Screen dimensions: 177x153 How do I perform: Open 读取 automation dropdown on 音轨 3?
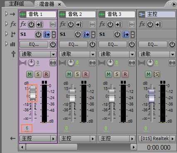pos(117,54)
